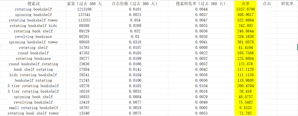Click the 搜索词 header cell

pos(33,4)
